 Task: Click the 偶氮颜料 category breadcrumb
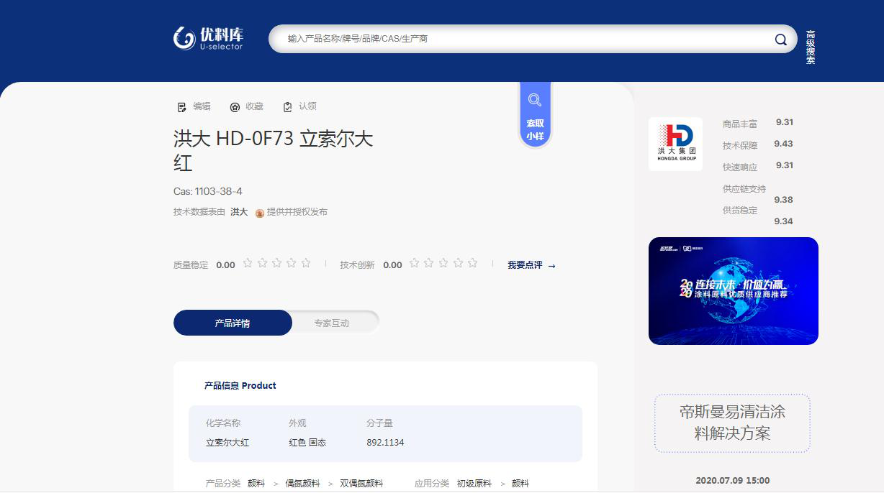pos(303,484)
